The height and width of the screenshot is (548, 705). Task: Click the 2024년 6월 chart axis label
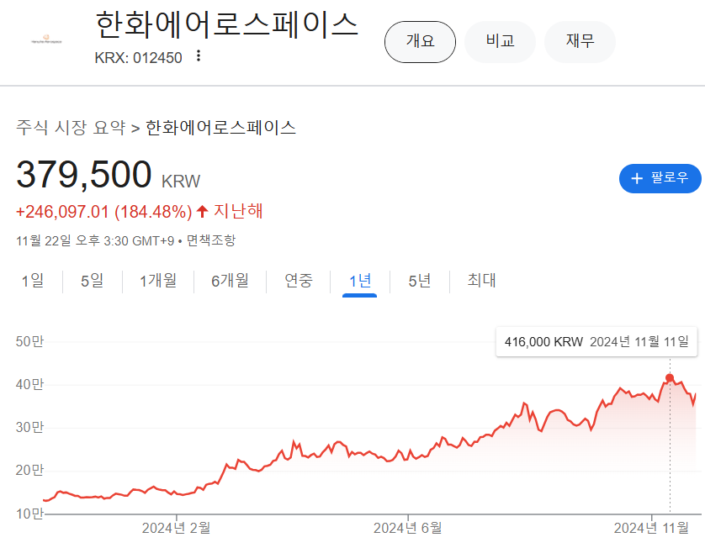point(408,527)
